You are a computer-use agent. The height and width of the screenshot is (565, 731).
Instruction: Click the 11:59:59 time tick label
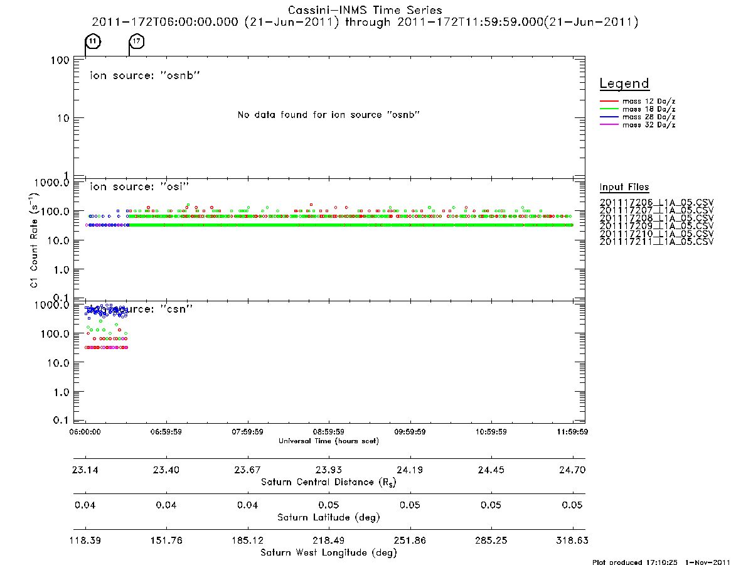tap(572, 432)
